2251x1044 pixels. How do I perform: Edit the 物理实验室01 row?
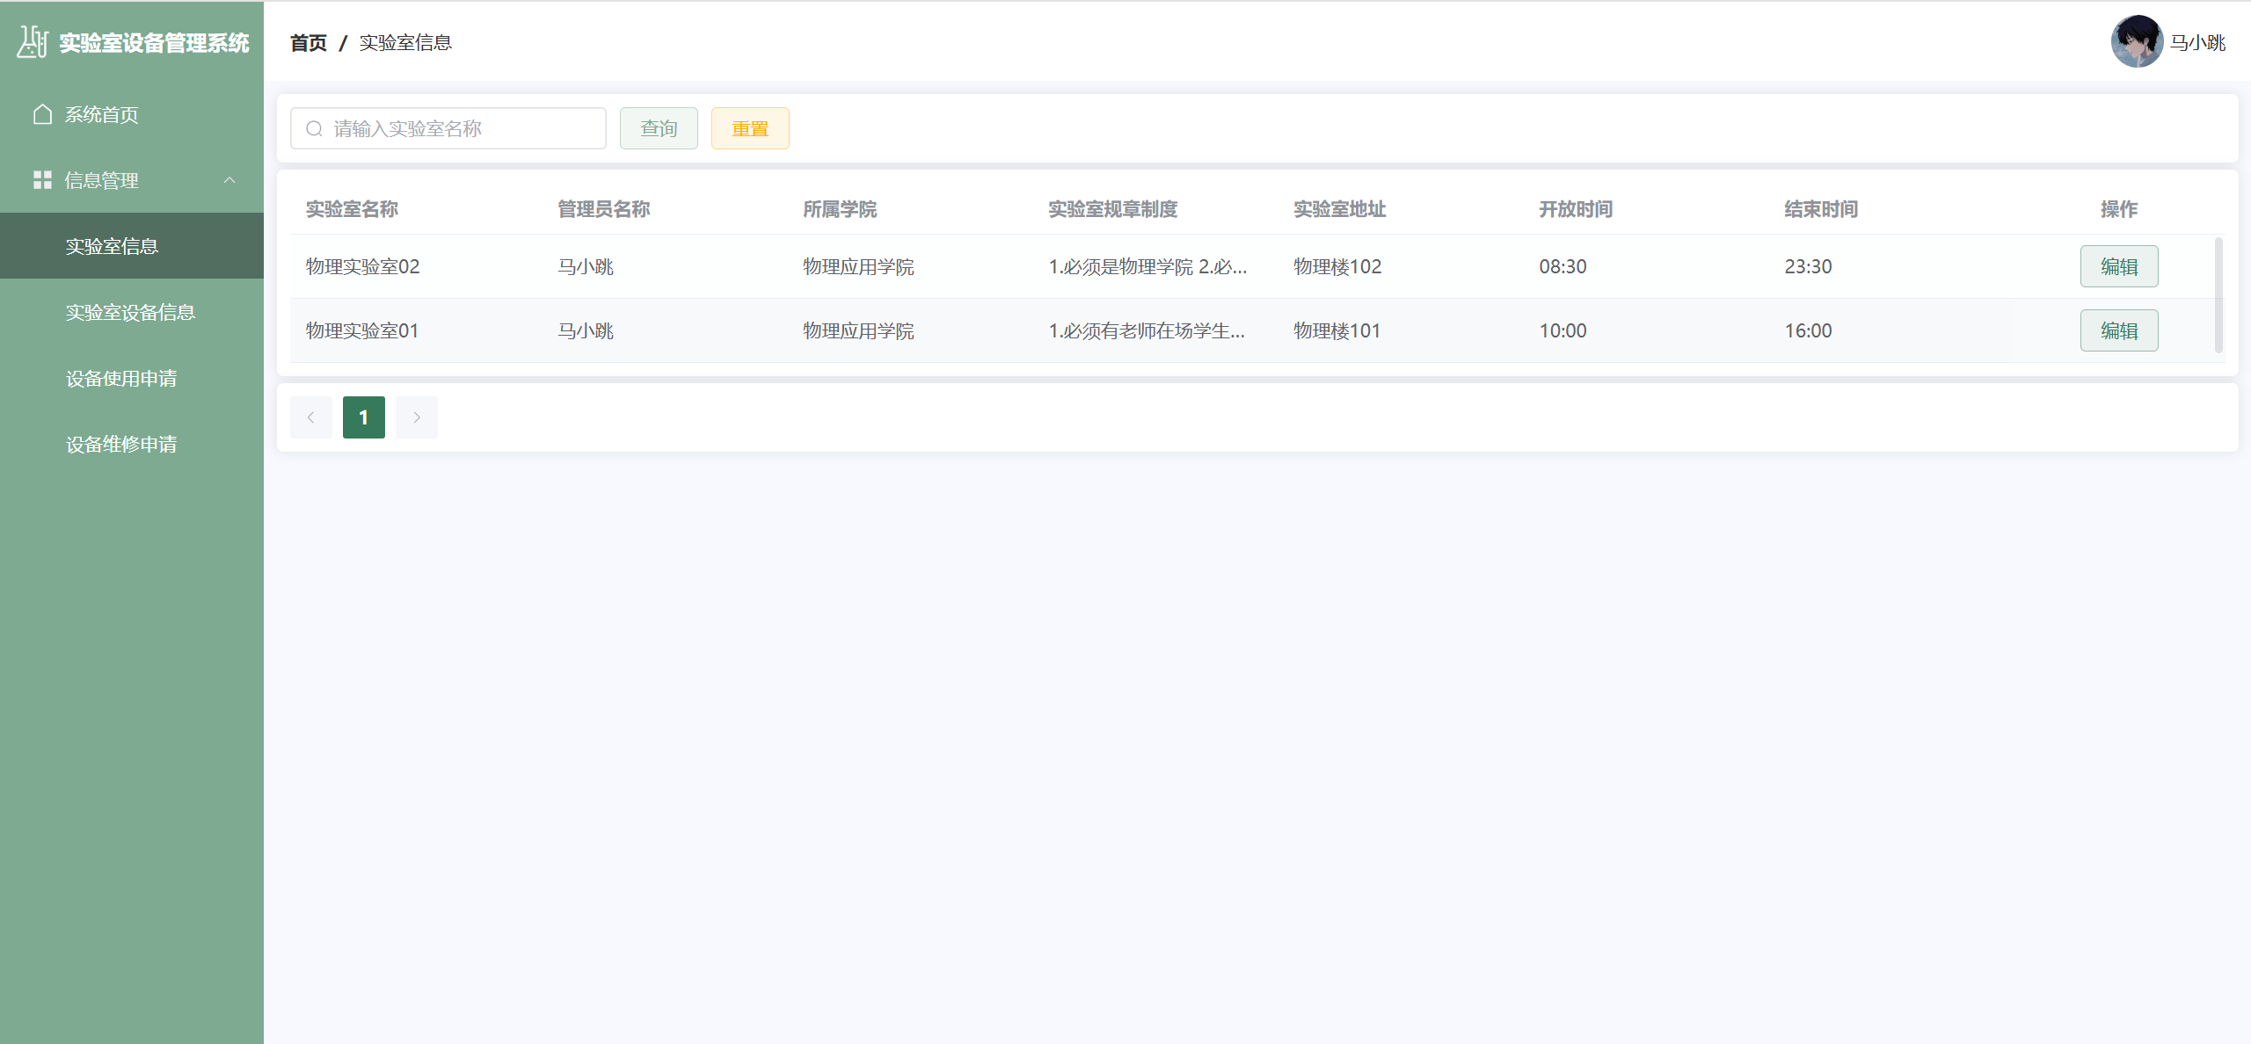click(2118, 330)
